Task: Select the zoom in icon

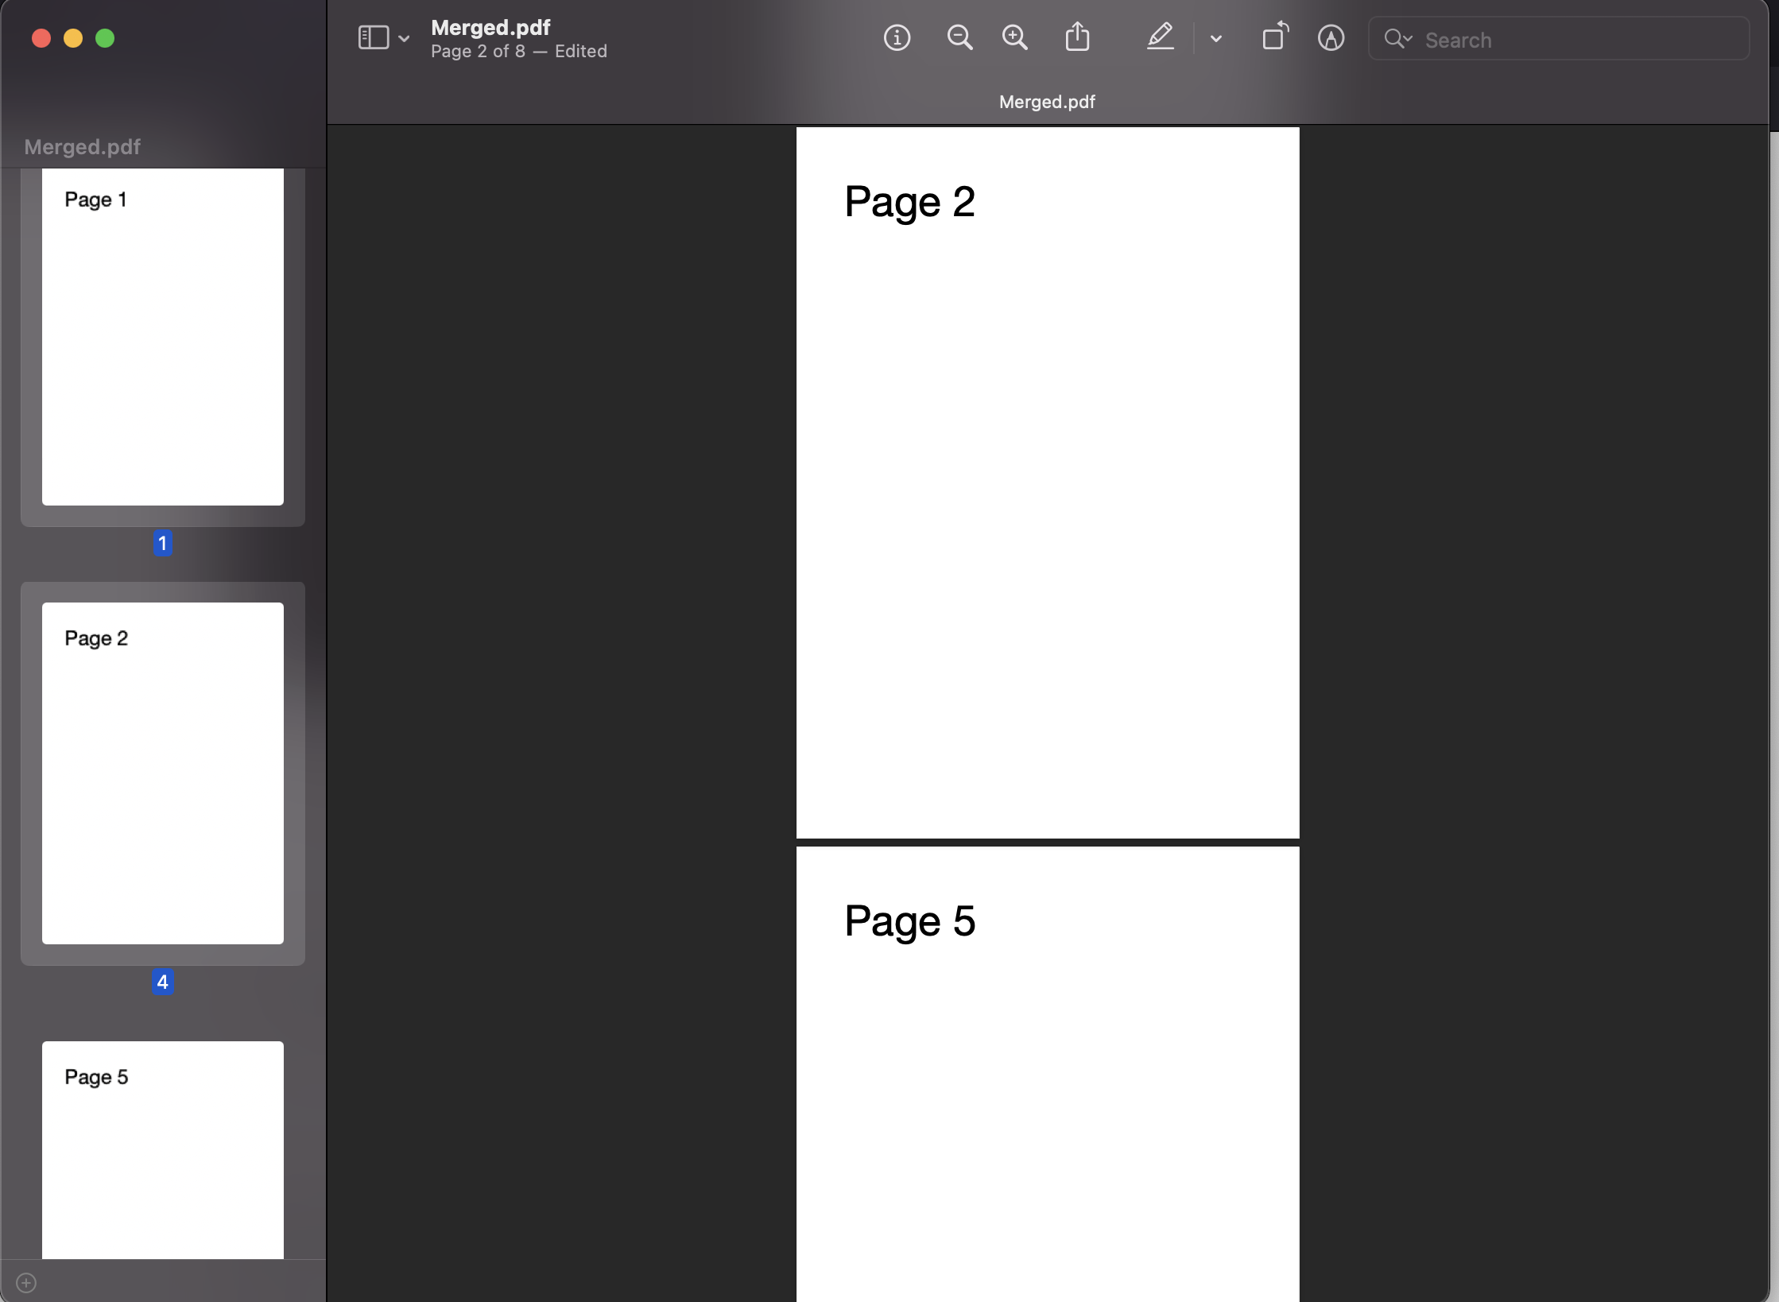Action: [x=1015, y=39]
